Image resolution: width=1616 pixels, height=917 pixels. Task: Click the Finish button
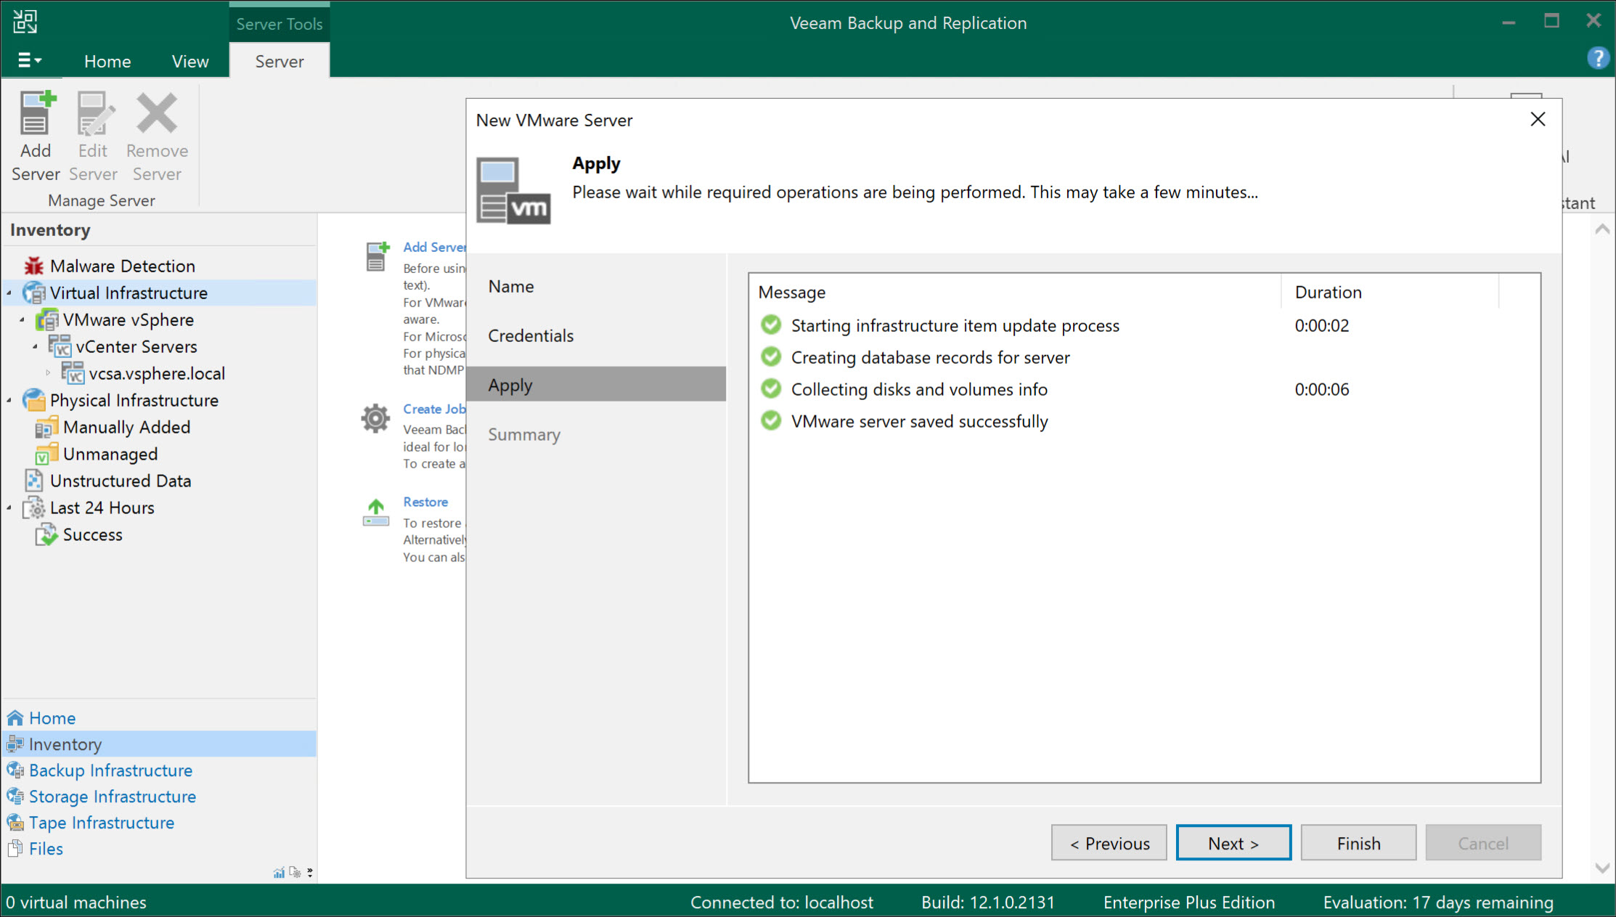tap(1358, 843)
